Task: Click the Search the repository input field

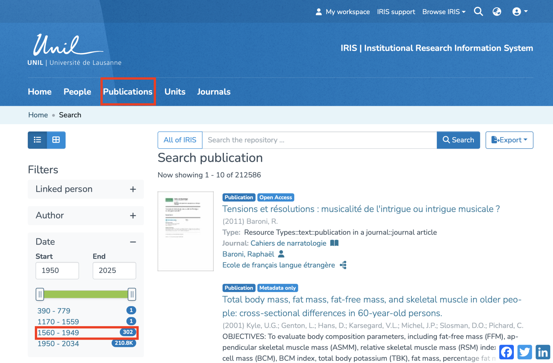Action: pyautogui.click(x=319, y=140)
